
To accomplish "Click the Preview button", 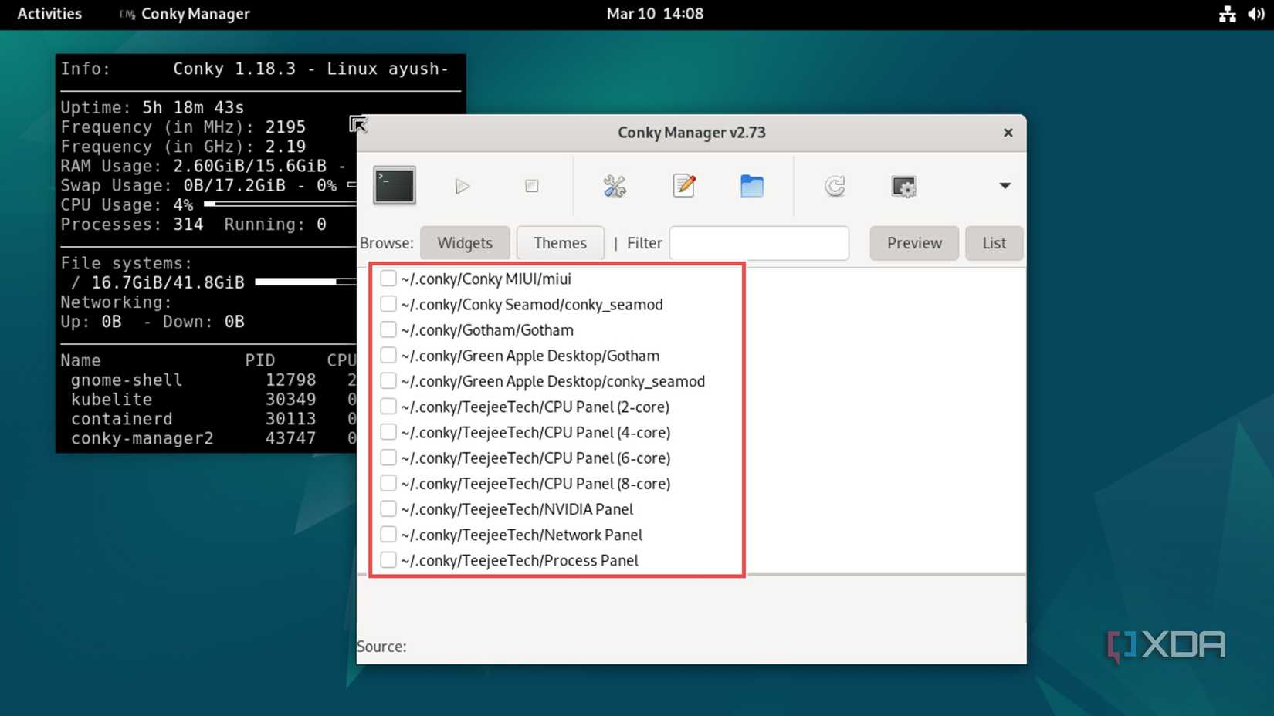I will coord(913,243).
